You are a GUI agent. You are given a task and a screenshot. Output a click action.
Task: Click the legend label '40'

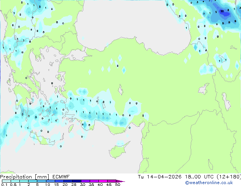point(100,184)
